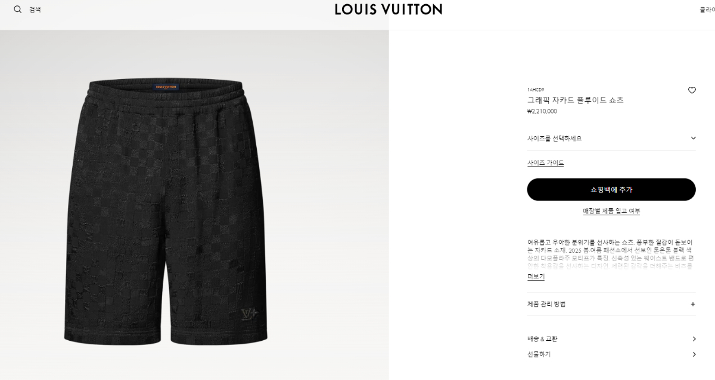Open the 배송 & 교환 menu row

point(611,339)
